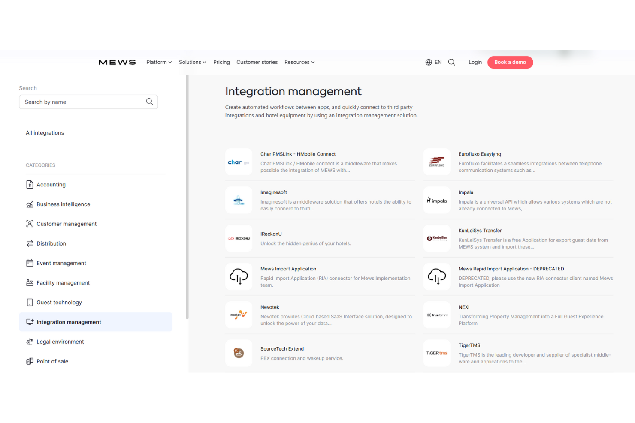This screenshot has height=423, width=635.
Task: Open the Resources dropdown
Action: pyautogui.click(x=299, y=62)
